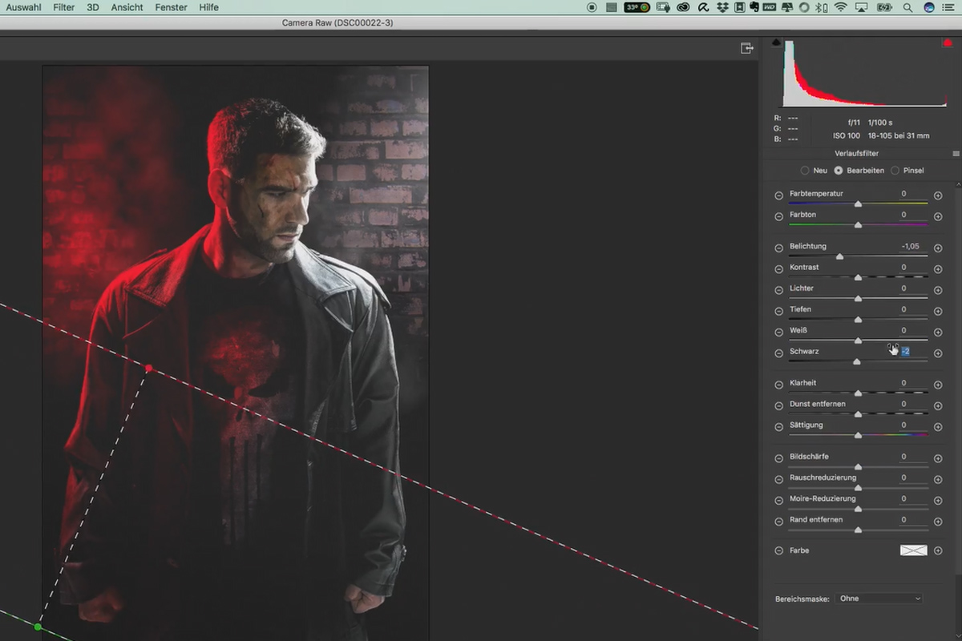Decrease Sättigung with the minus icon
The width and height of the screenshot is (962, 641).
[x=778, y=427]
